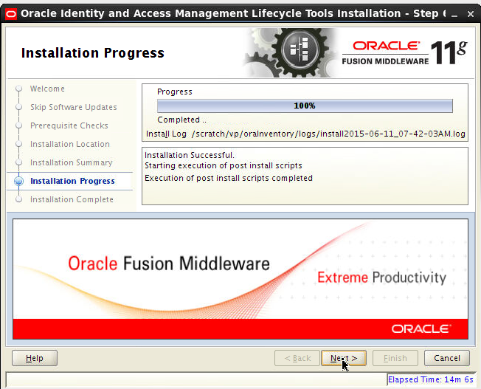Click the Installation Complete bullet icon
Image resolution: width=481 pixels, height=389 pixels.
click(18, 199)
